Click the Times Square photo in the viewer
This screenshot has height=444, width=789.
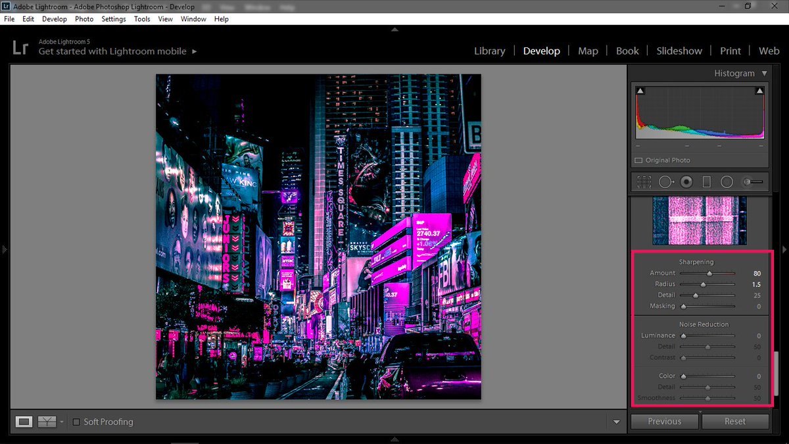tap(318, 236)
